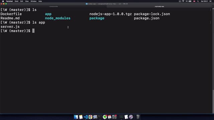Click the package directory name
Screen dimensions: 214x120
tap(97, 18)
